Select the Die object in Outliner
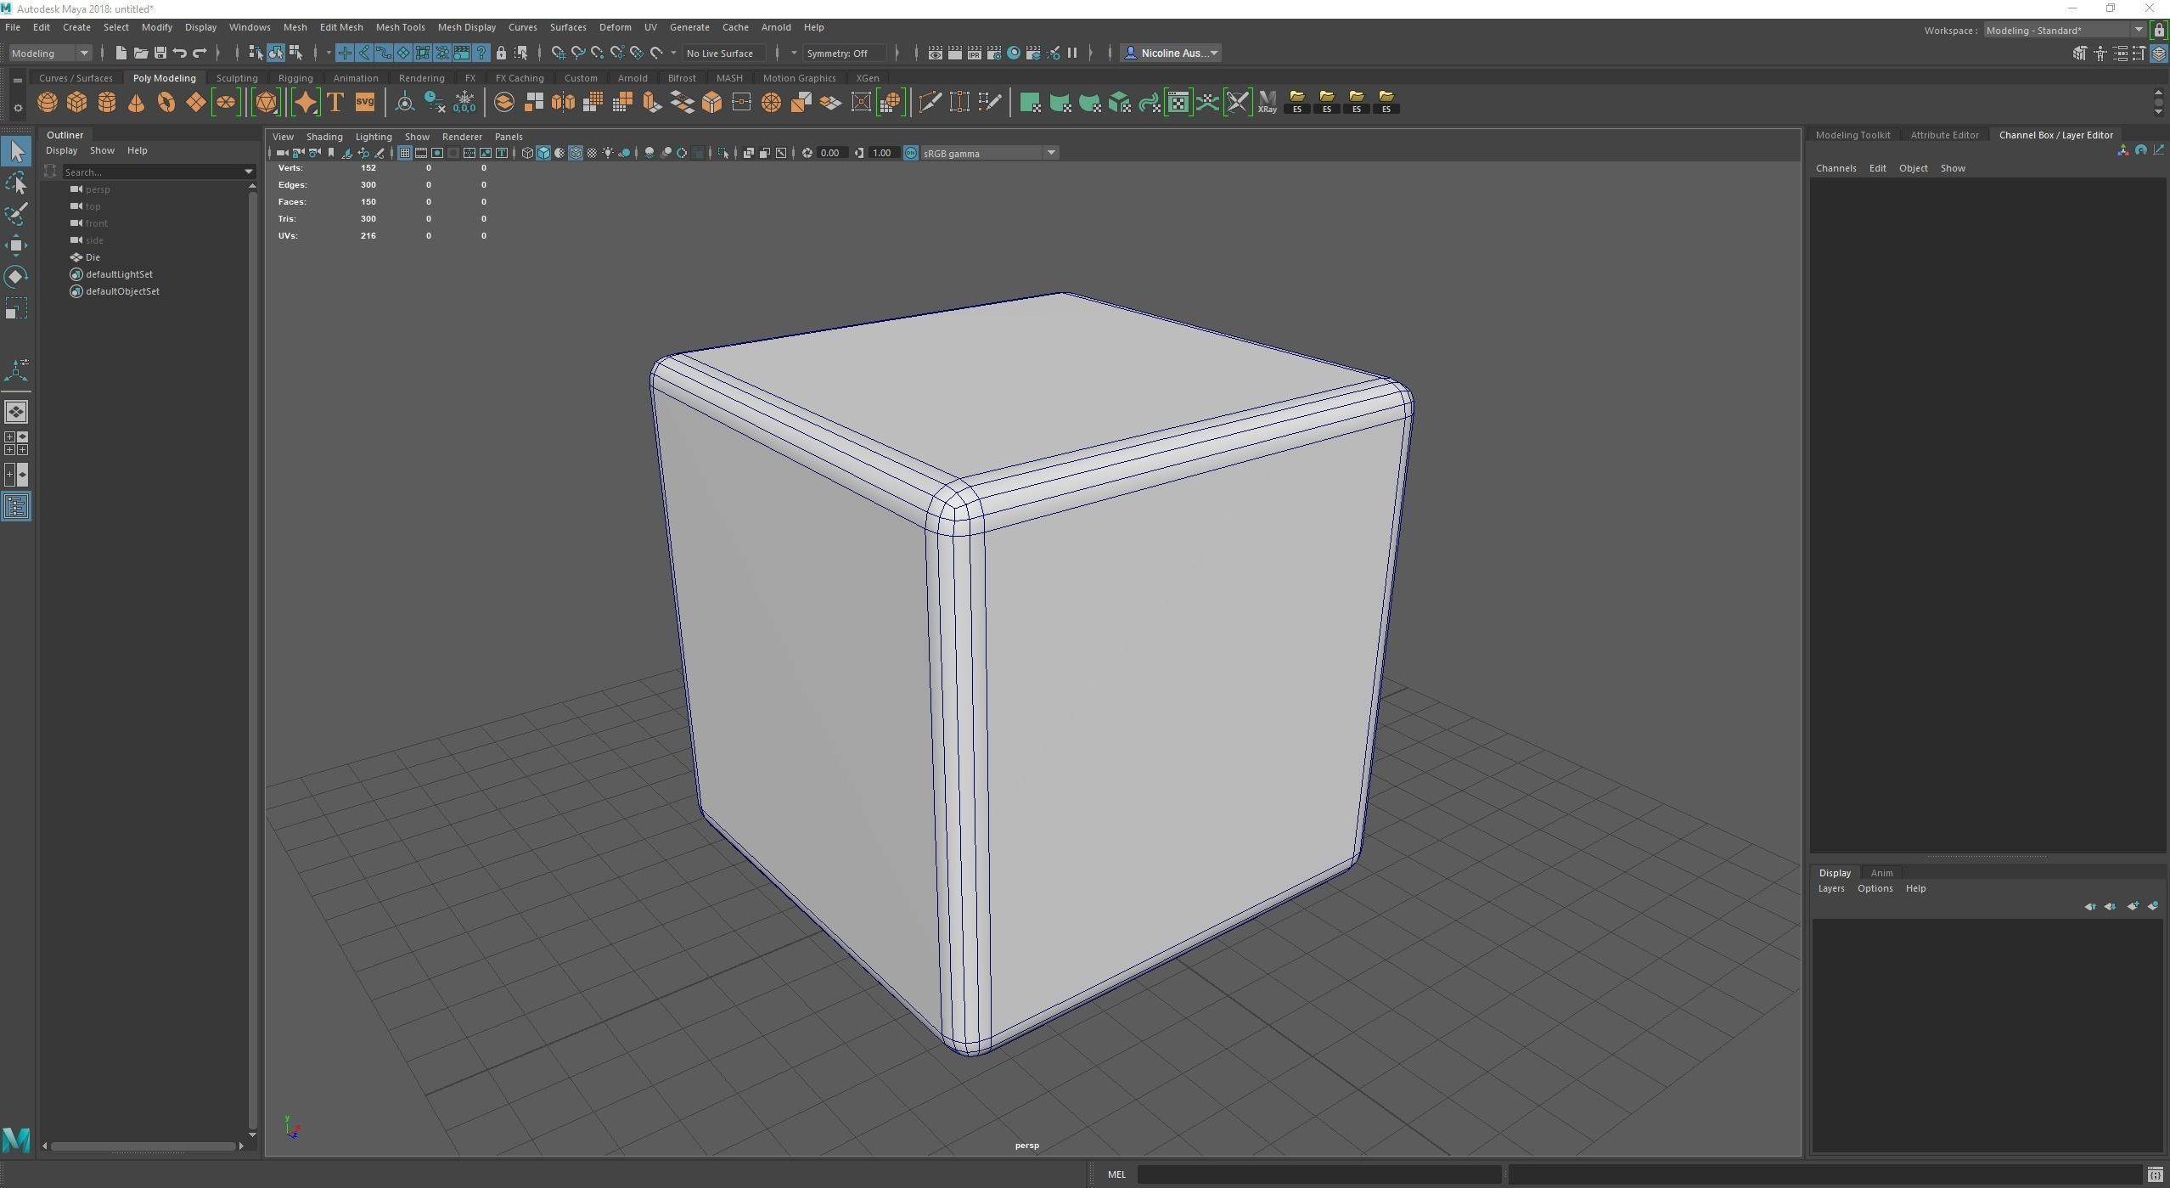 [93, 257]
